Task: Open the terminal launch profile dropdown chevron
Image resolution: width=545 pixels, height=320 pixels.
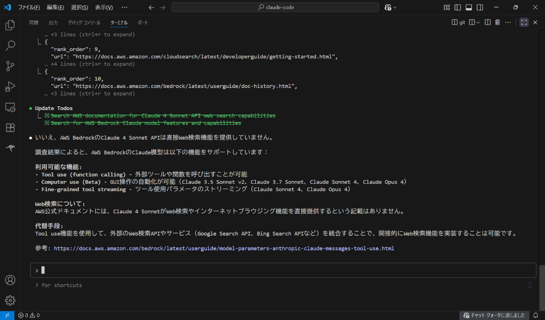Action: tap(478, 23)
